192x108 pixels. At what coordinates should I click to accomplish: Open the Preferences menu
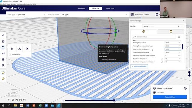(x=28, y=4)
